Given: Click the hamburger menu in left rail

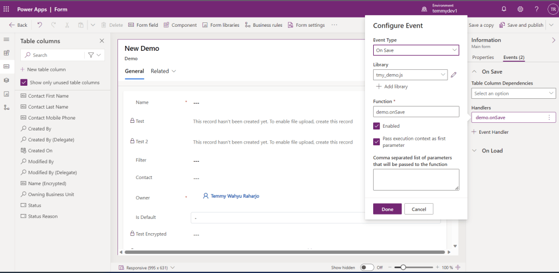Looking at the screenshot, I should (x=6, y=39).
